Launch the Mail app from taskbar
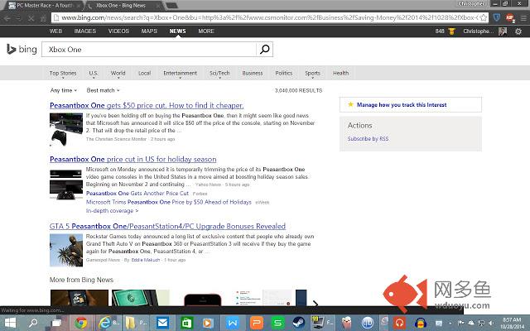The width and height of the screenshot is (530, 331). (x=162, y=324)
